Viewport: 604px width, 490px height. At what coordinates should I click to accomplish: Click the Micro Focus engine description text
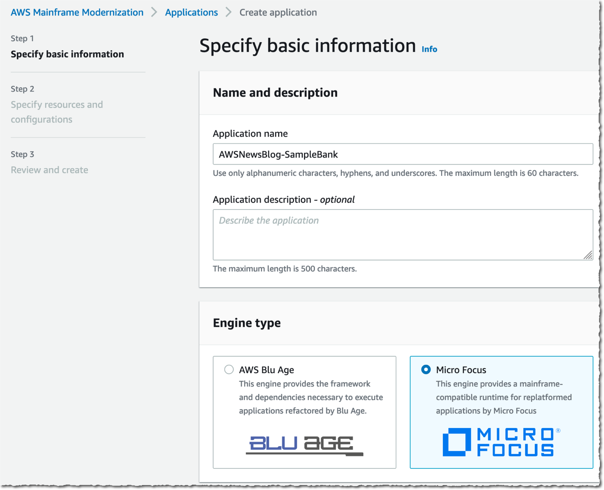[504, 397]
